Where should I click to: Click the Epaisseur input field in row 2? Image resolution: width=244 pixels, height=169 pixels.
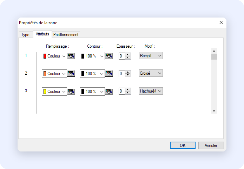pyautogui.click(x=122, y=74)
